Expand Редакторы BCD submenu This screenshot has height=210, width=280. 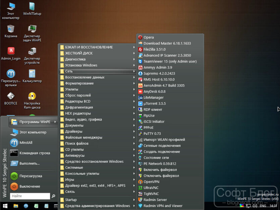(x=97, y=101)
